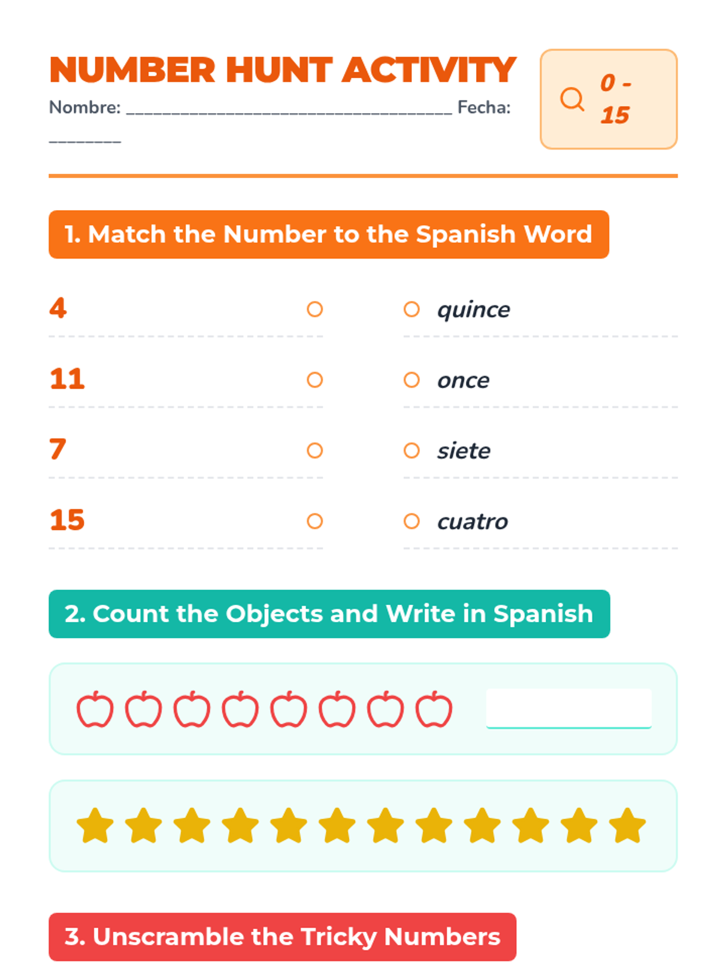
Task: Click the magnifying glass icon
Action: tap(572, 99)
